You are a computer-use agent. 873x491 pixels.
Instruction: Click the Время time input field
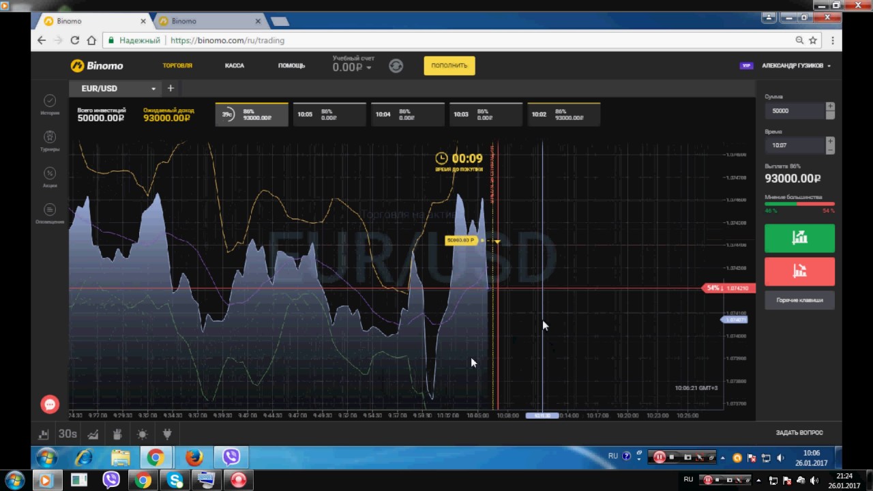pos(795,145)
